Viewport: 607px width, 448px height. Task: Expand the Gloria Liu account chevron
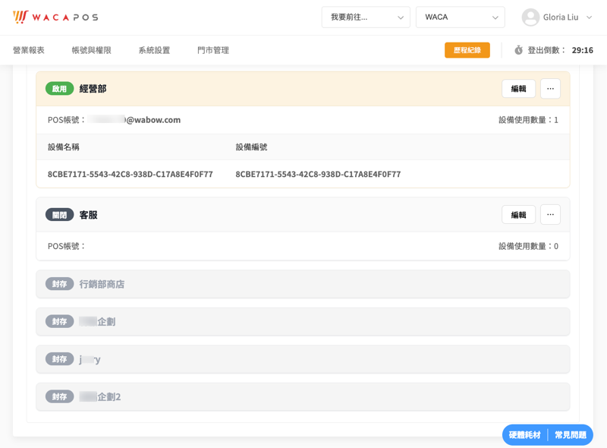589,17
